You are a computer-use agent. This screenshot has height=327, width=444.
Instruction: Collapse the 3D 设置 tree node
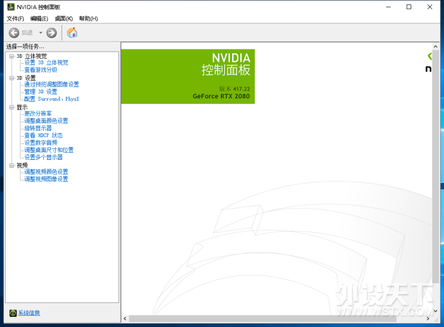[12, 78]
